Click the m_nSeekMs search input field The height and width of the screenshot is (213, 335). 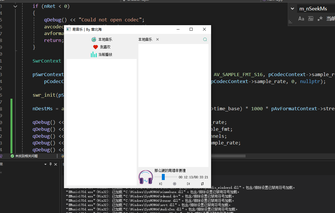pos(316,9)
